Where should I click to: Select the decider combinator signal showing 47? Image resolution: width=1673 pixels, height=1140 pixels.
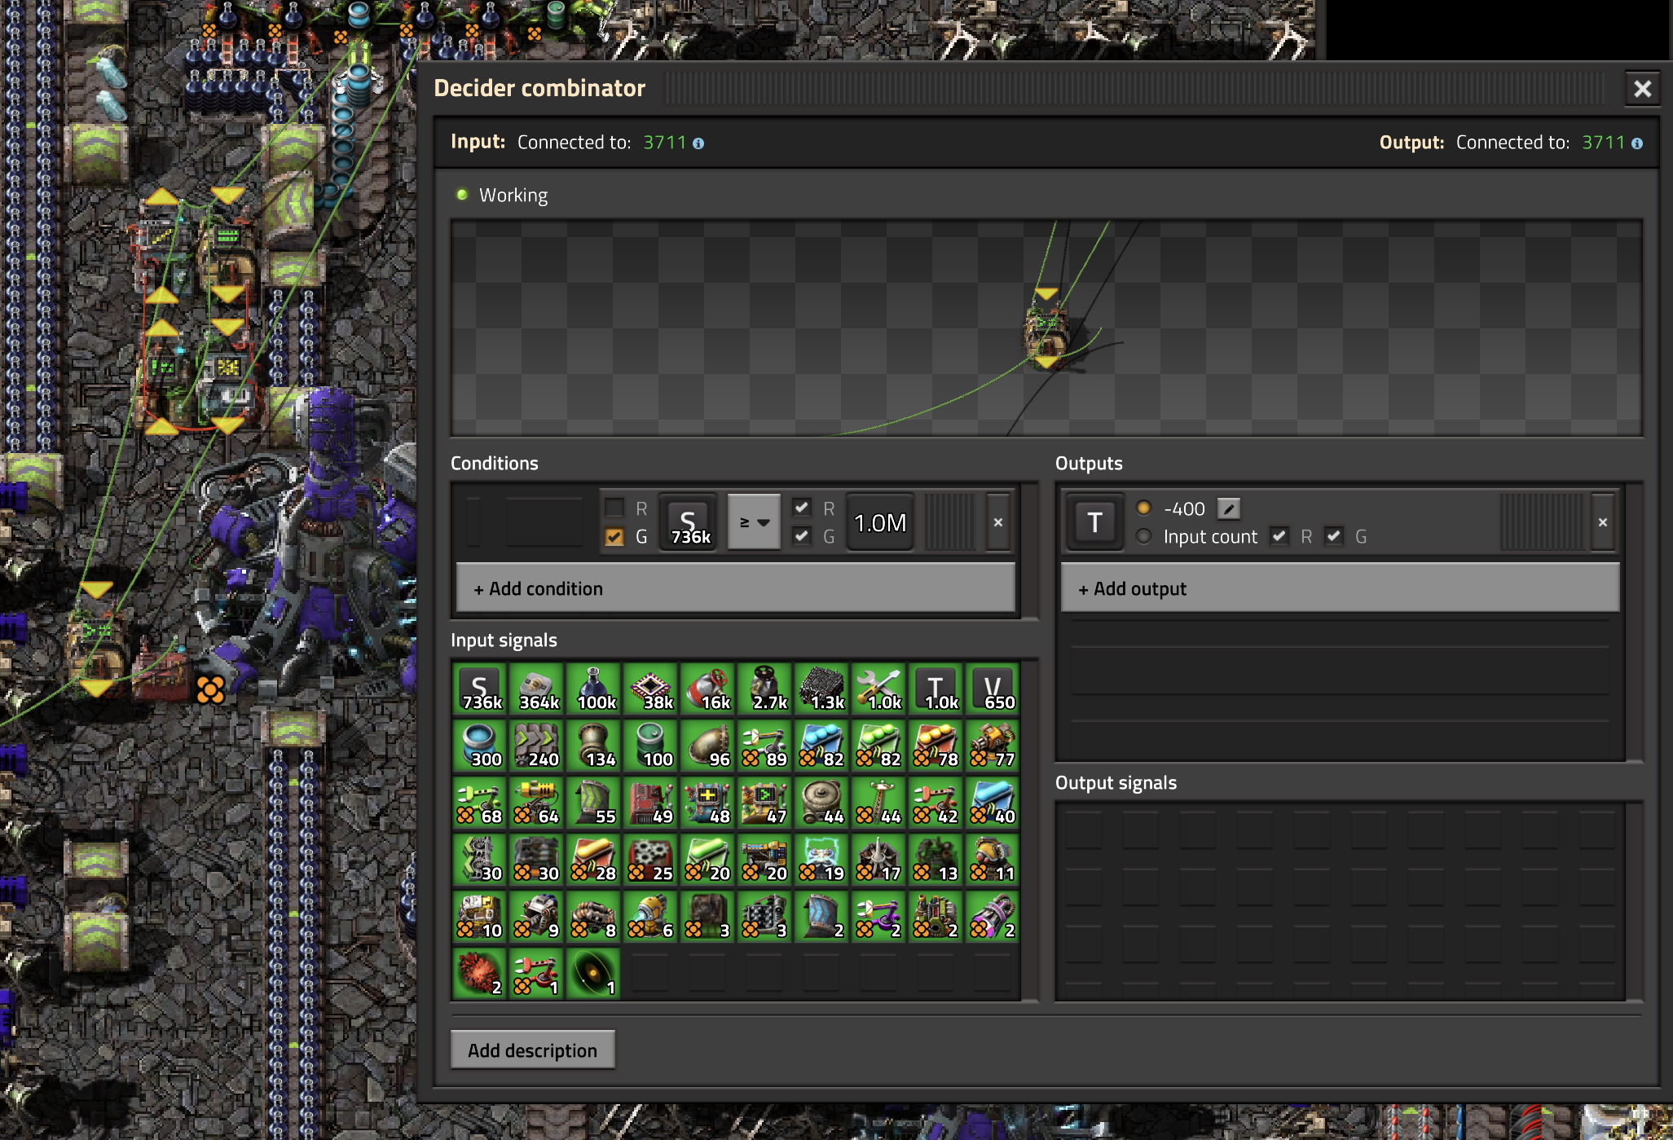click(x=765, y=803)
